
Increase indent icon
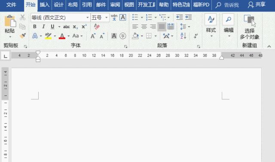click(188, 17)
